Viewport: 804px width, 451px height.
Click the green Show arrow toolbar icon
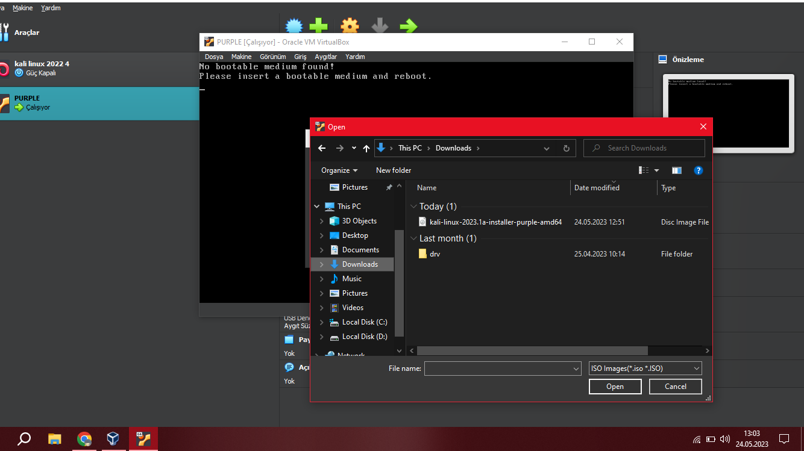[x=409, y=26]
